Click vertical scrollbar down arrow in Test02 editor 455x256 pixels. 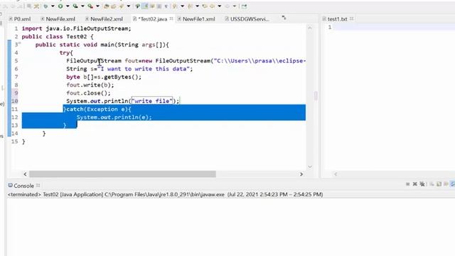(310, 166)
